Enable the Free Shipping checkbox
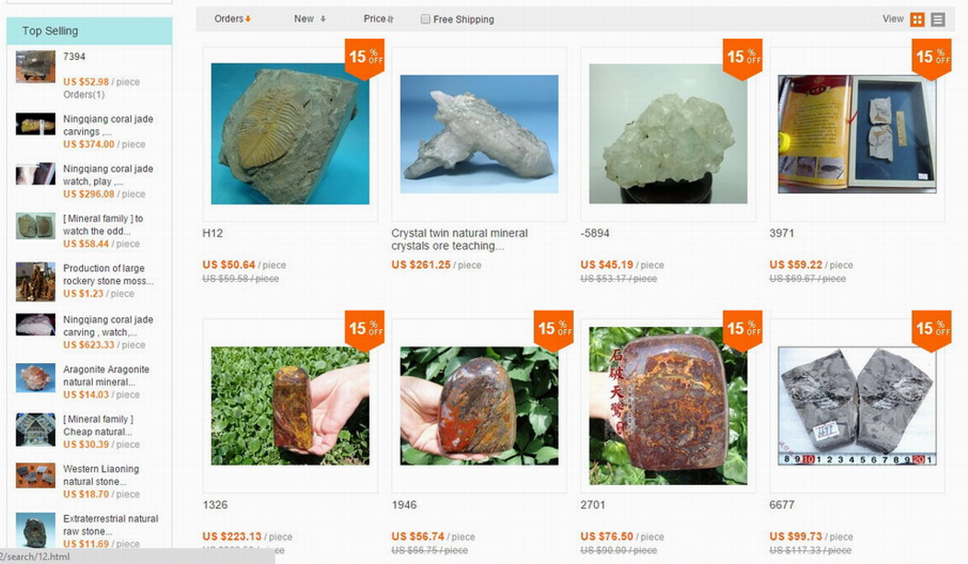 426,19
